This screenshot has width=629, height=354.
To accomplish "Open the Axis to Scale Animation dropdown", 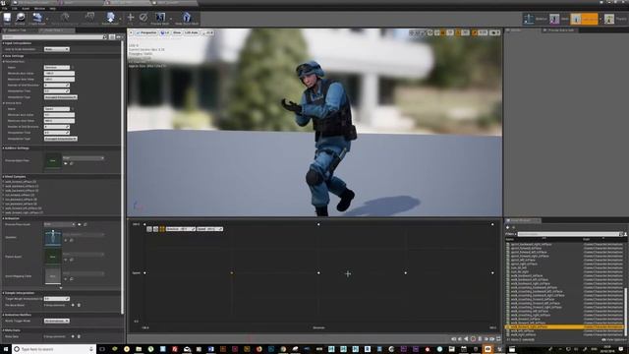I will [x=57, y=49].
